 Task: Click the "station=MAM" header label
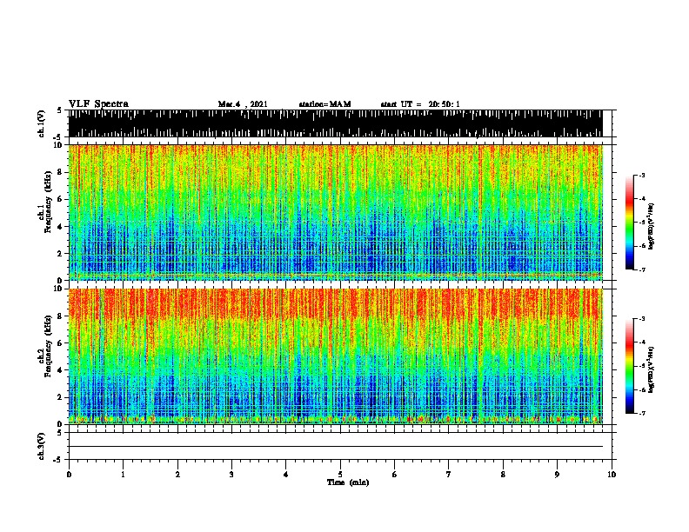pyautogui.click(x=324, y=104)
